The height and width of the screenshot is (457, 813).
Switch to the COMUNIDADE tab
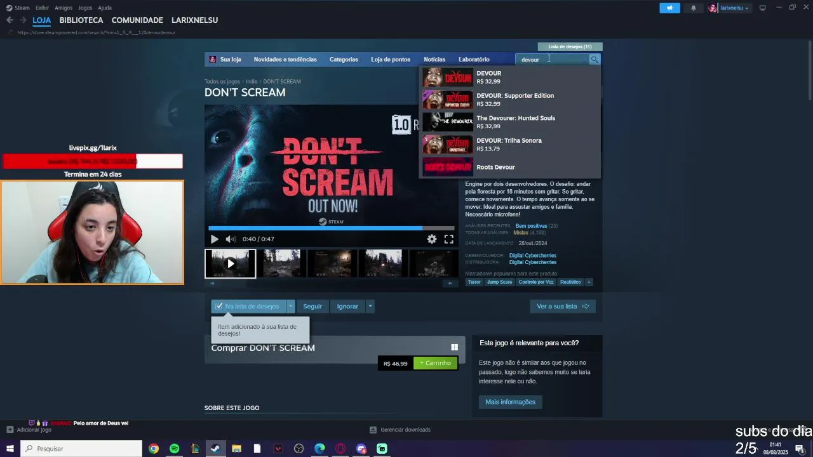[137, 20]
